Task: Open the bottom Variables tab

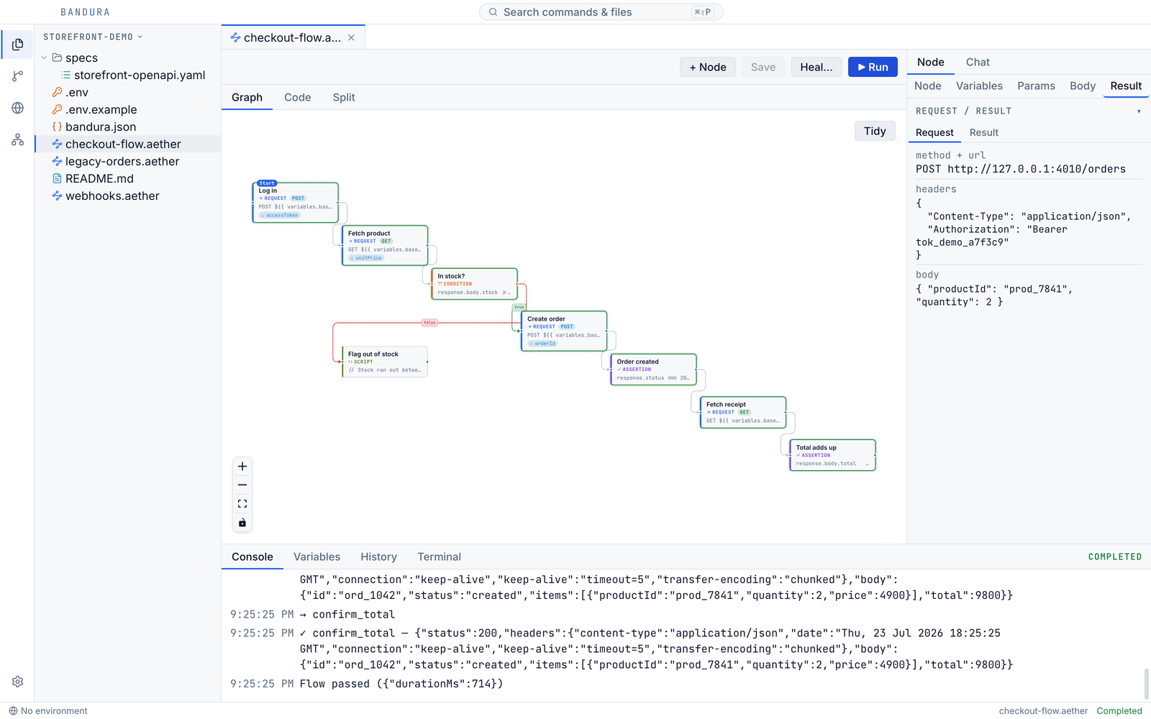Action: point(317,557)
